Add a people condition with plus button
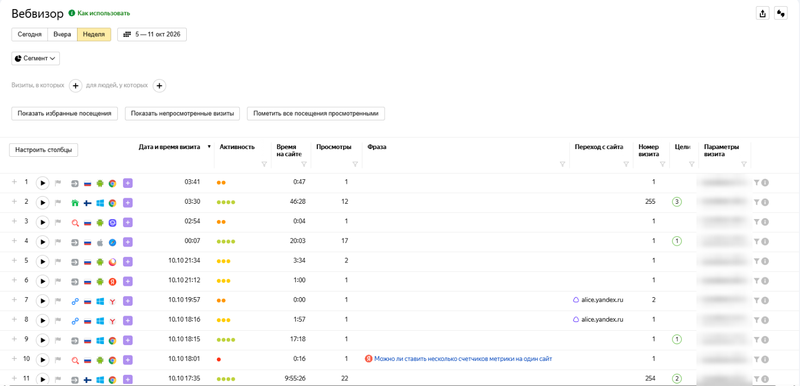 coord(160,86)
